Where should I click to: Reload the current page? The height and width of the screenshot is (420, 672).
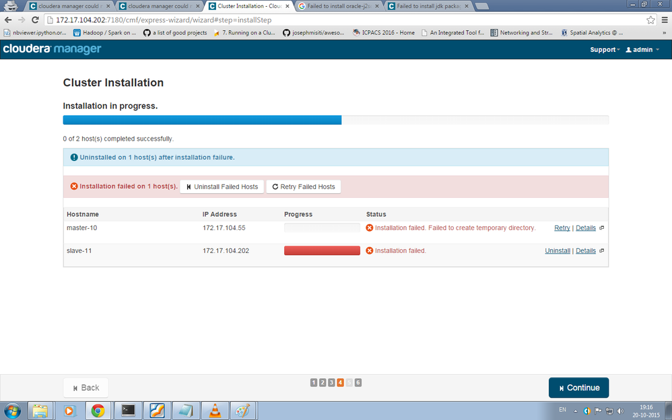coord(36,20)
